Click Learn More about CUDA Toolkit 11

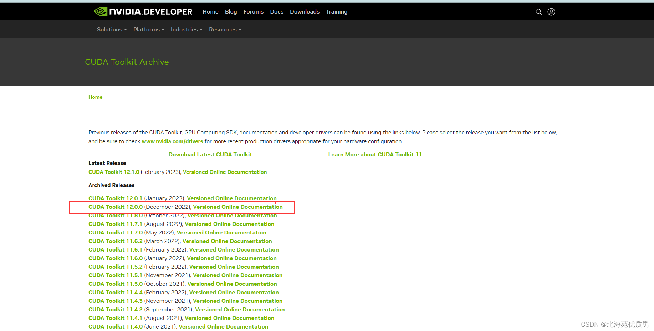[x=375, y=155]
